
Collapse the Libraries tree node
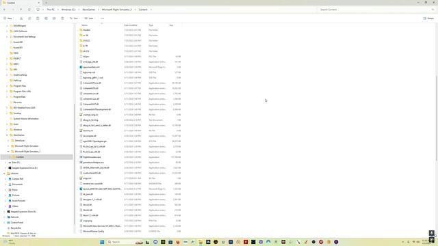(x=4, y=174)
